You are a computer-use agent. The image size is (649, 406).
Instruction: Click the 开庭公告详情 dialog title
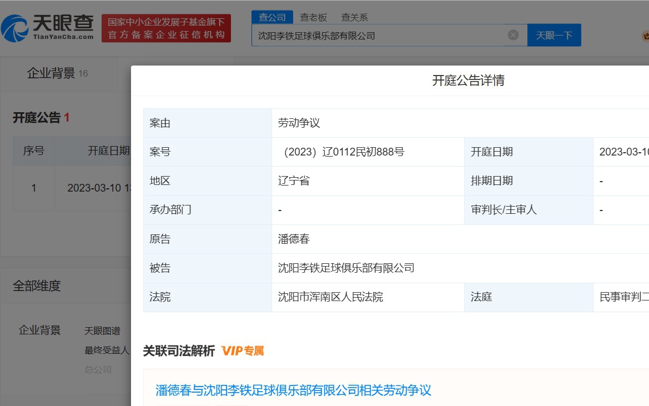468,81
